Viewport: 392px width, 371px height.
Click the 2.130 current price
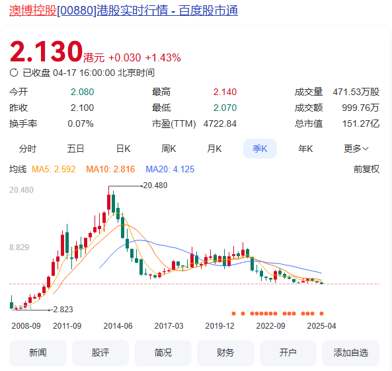[x=46, y=51]
